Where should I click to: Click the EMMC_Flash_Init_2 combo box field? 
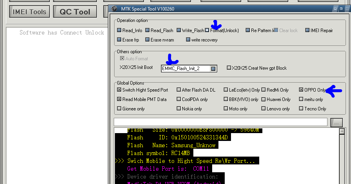coord(189,69)
